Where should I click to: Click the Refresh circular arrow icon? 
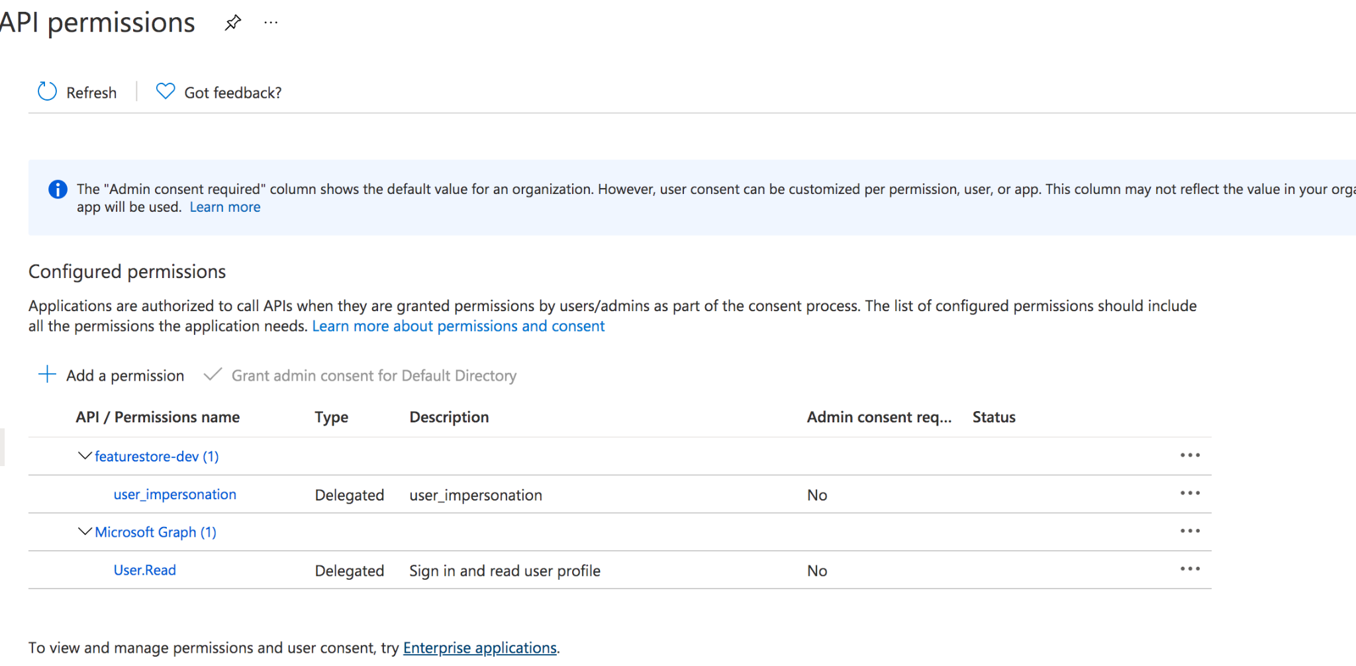click(x=47, y=92)
